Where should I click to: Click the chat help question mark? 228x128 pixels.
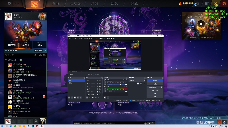(x=153, y=123)
